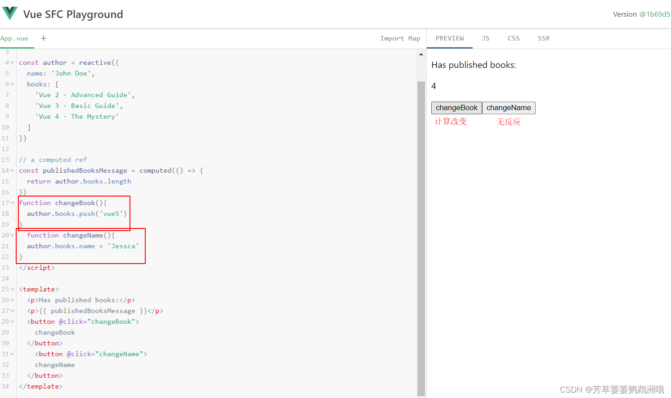Image resolution: width=671 pixels, height=398 pixels.
Task: Click the '// a computed ref' comment
Action: click(53, 160)
